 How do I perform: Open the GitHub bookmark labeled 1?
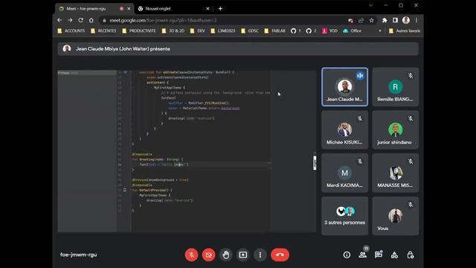click(296, 31)
